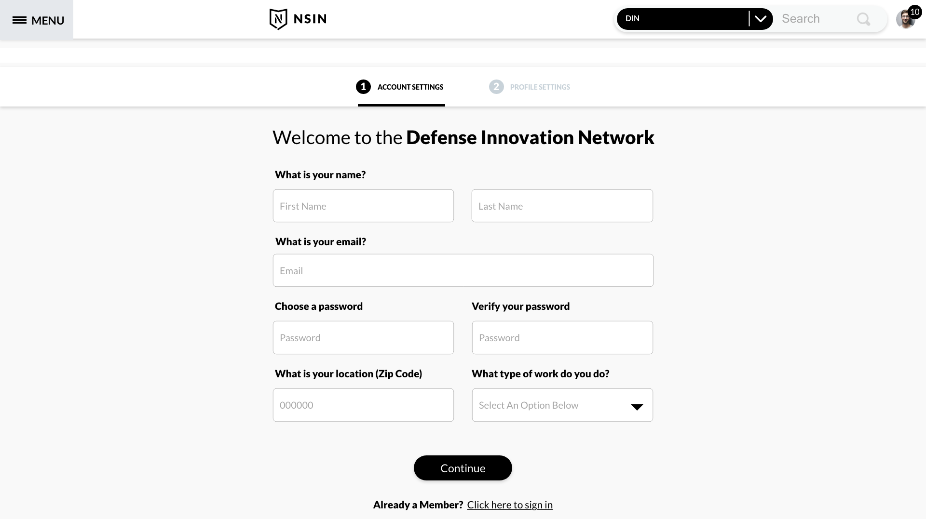Follow the 'Click here to sign in' link

click(x=510, y=505)
